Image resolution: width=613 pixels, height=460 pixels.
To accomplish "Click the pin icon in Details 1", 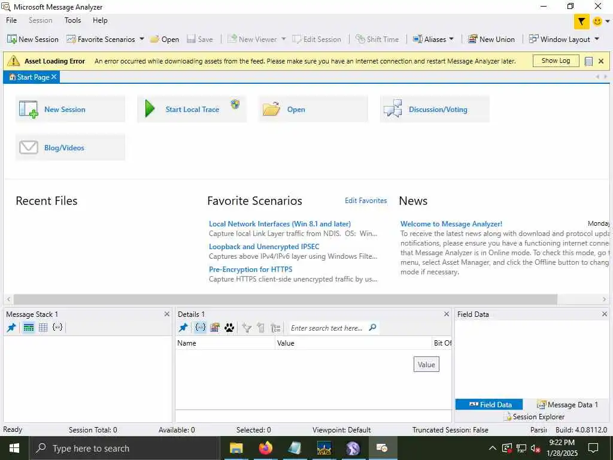I will 183,328.
